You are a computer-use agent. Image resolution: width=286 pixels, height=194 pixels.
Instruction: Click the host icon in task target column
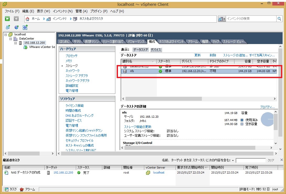(48, 173)
